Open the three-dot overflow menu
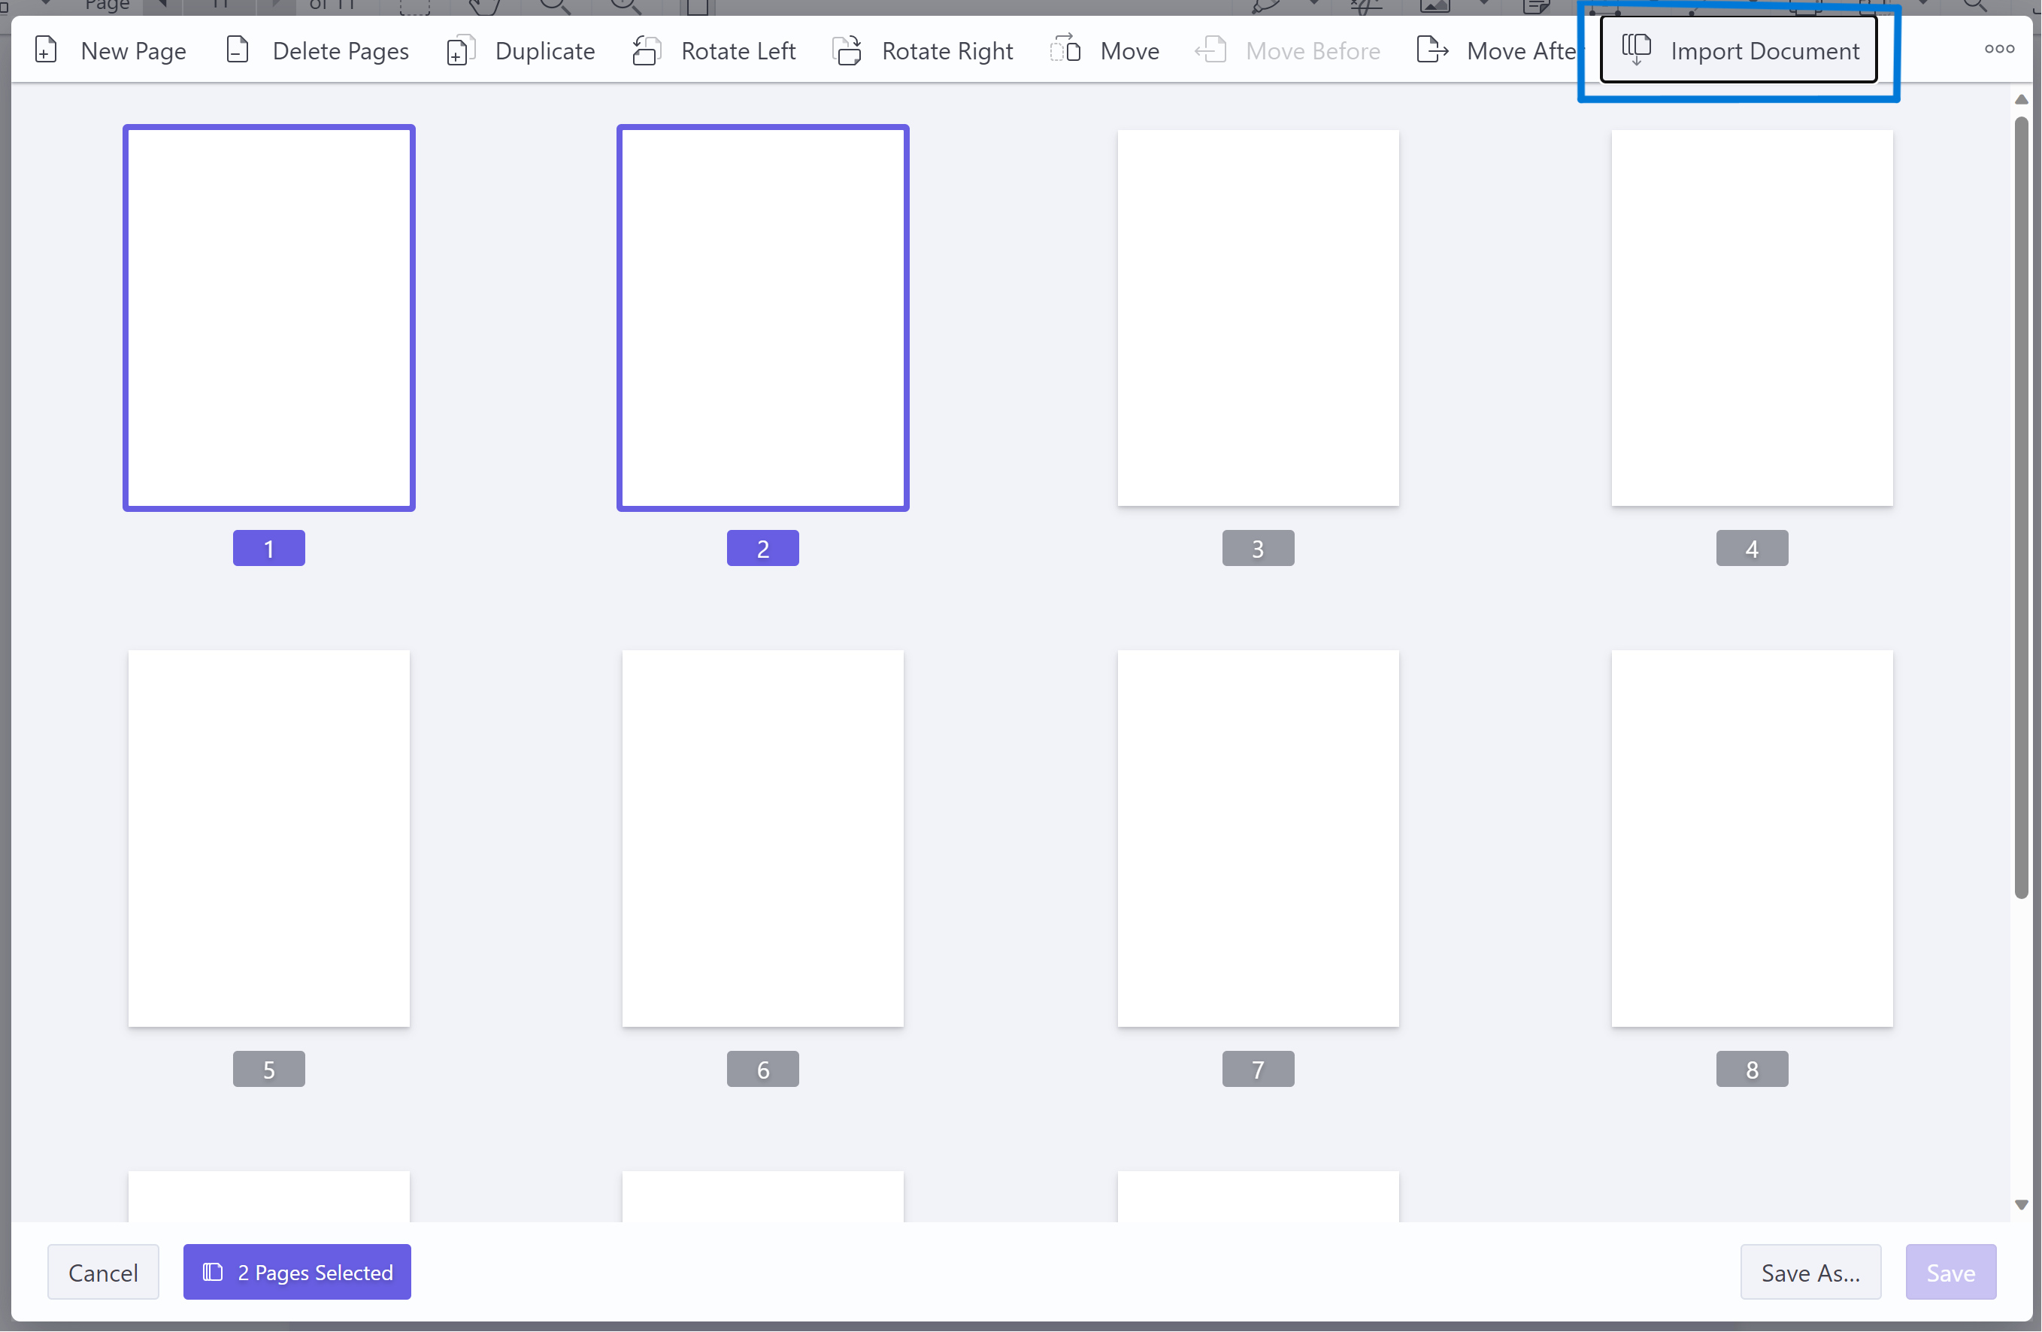This screenshot has width=2042, height=1332. [1998, 49]
